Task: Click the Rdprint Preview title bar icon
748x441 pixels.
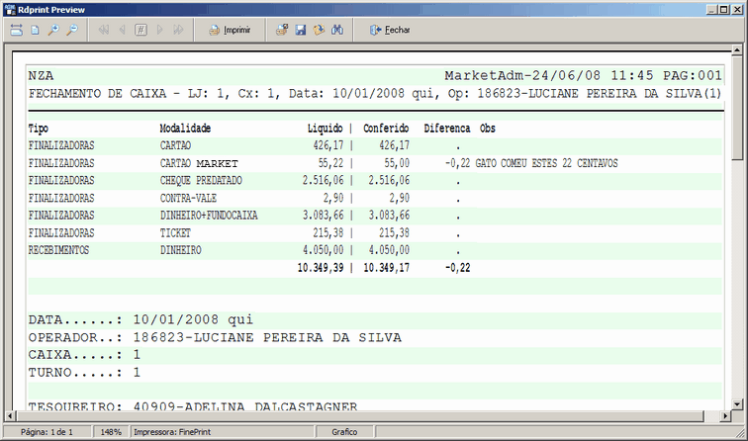Action: point(10,10)
